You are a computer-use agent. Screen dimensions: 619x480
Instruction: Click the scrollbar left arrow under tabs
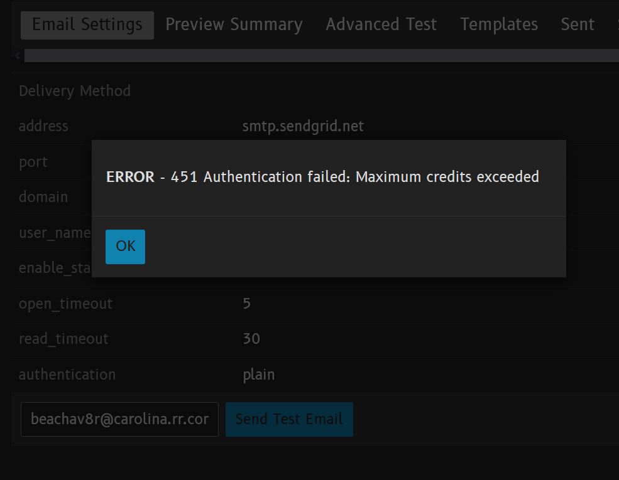tap(18, 56)
